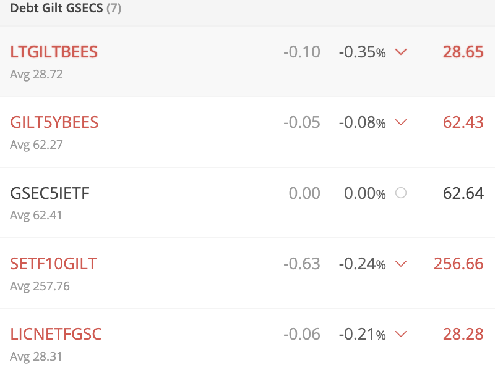Click the group count (7) badge
Image resolution: width=495 pixels, height=373 pixels.
click(x=113, y=10)
